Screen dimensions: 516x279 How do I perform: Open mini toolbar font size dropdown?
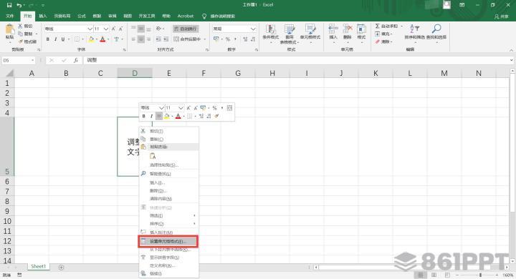[181, 108]
